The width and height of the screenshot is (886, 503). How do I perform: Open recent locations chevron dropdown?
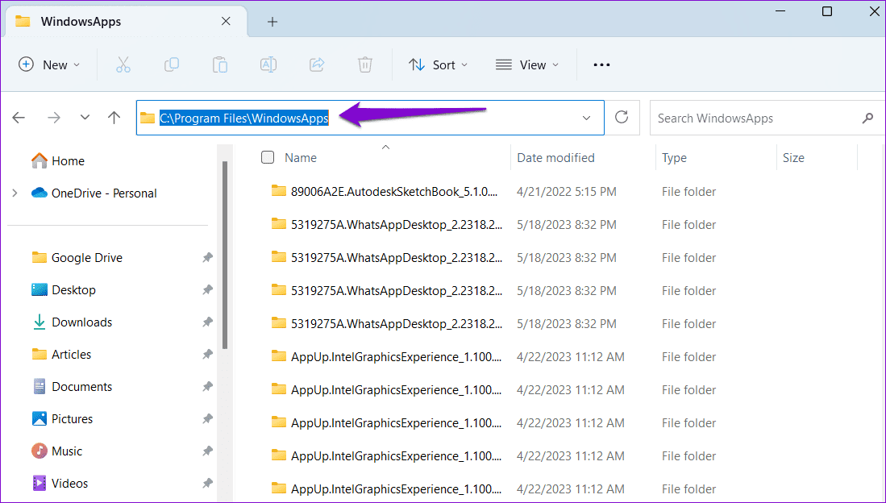click(85, 118)
